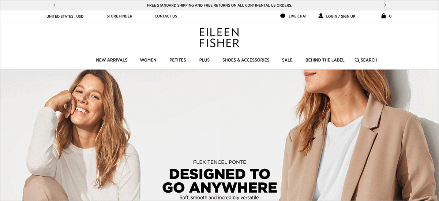The image size is (439, 201).
Task: Open the Store Finder link
Action: point(119,16)
